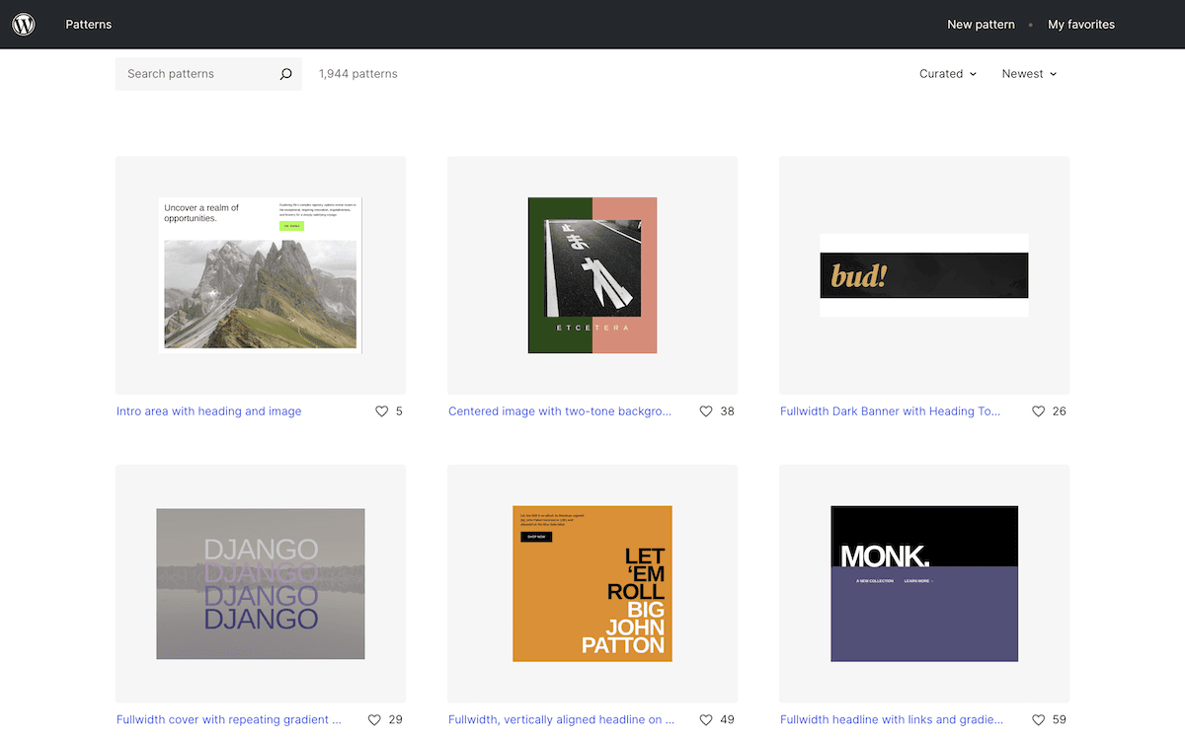Open My favorites
This screenshot has width=1185, height=740.
tap(1081, 24)
